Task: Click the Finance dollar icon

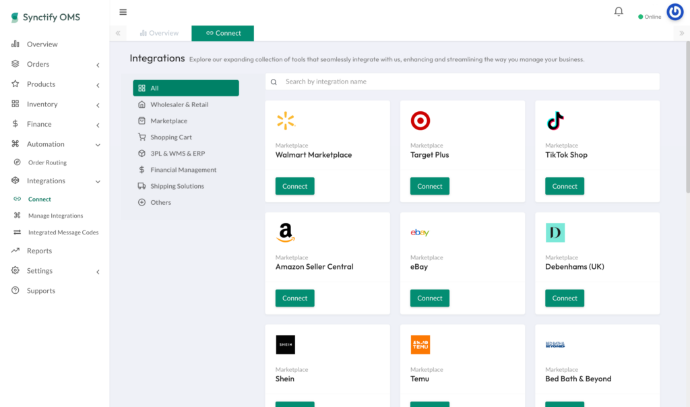Action: click(x=15, y=123)
